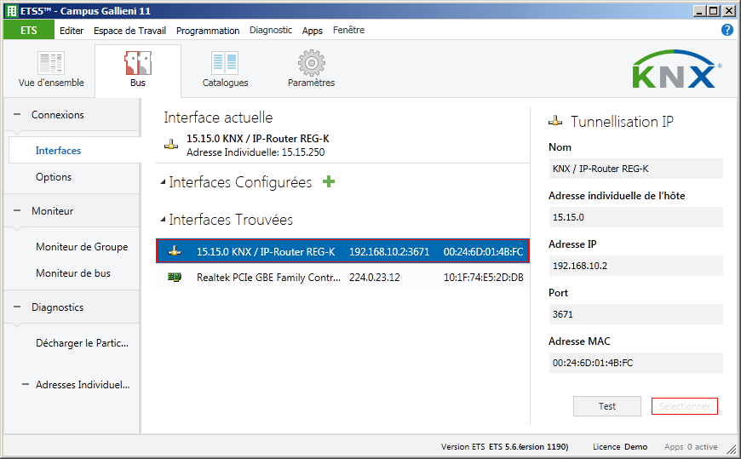This screenshot has height=459, width=741.
Task: Click the Sélectionner button
Action: click(684, 406)
